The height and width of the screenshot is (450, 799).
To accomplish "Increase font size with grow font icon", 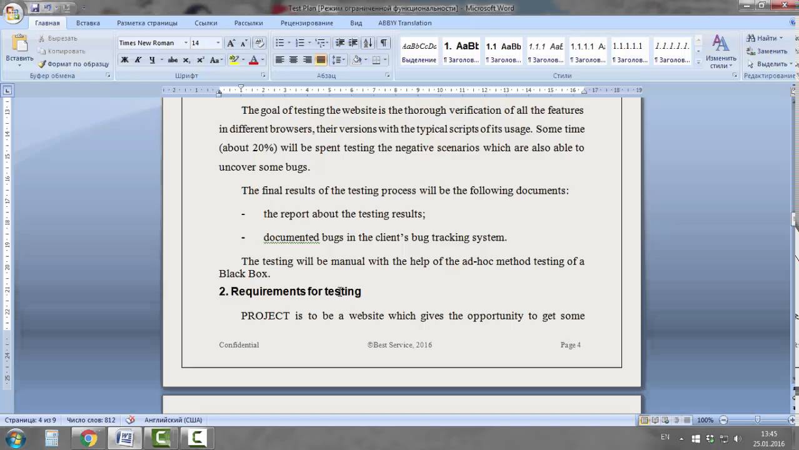I will point(231,43).
